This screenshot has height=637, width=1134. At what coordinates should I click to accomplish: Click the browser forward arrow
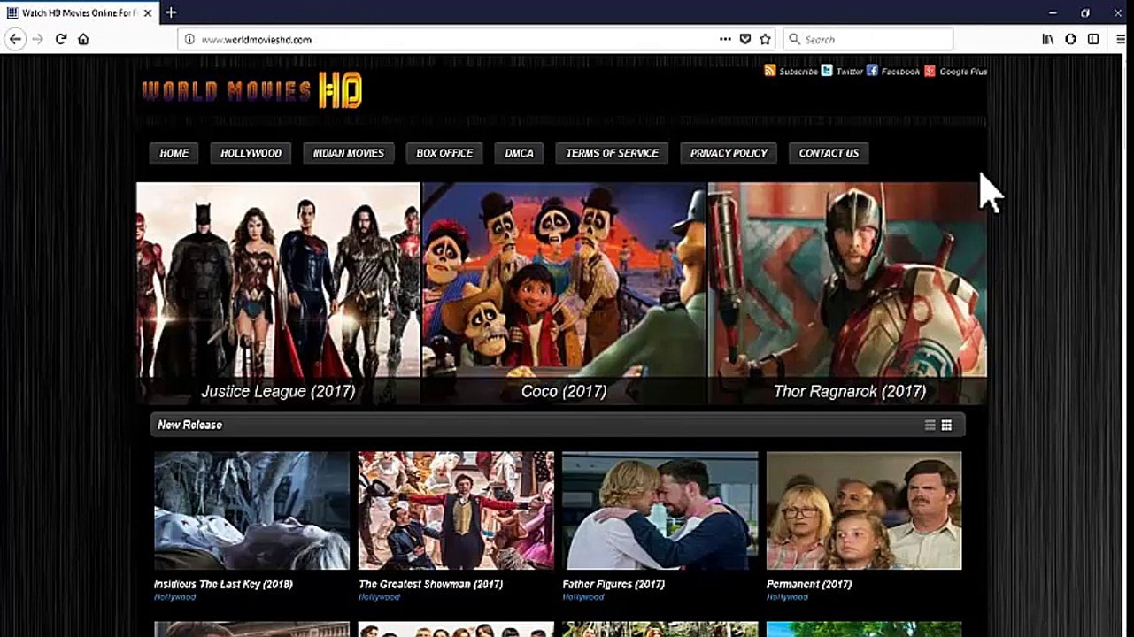(37, 39)
